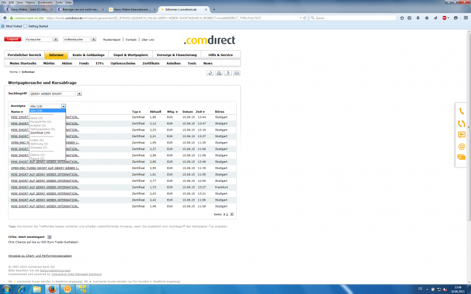
Task: Click the Firefox home icon
Action: coord(426,18)
